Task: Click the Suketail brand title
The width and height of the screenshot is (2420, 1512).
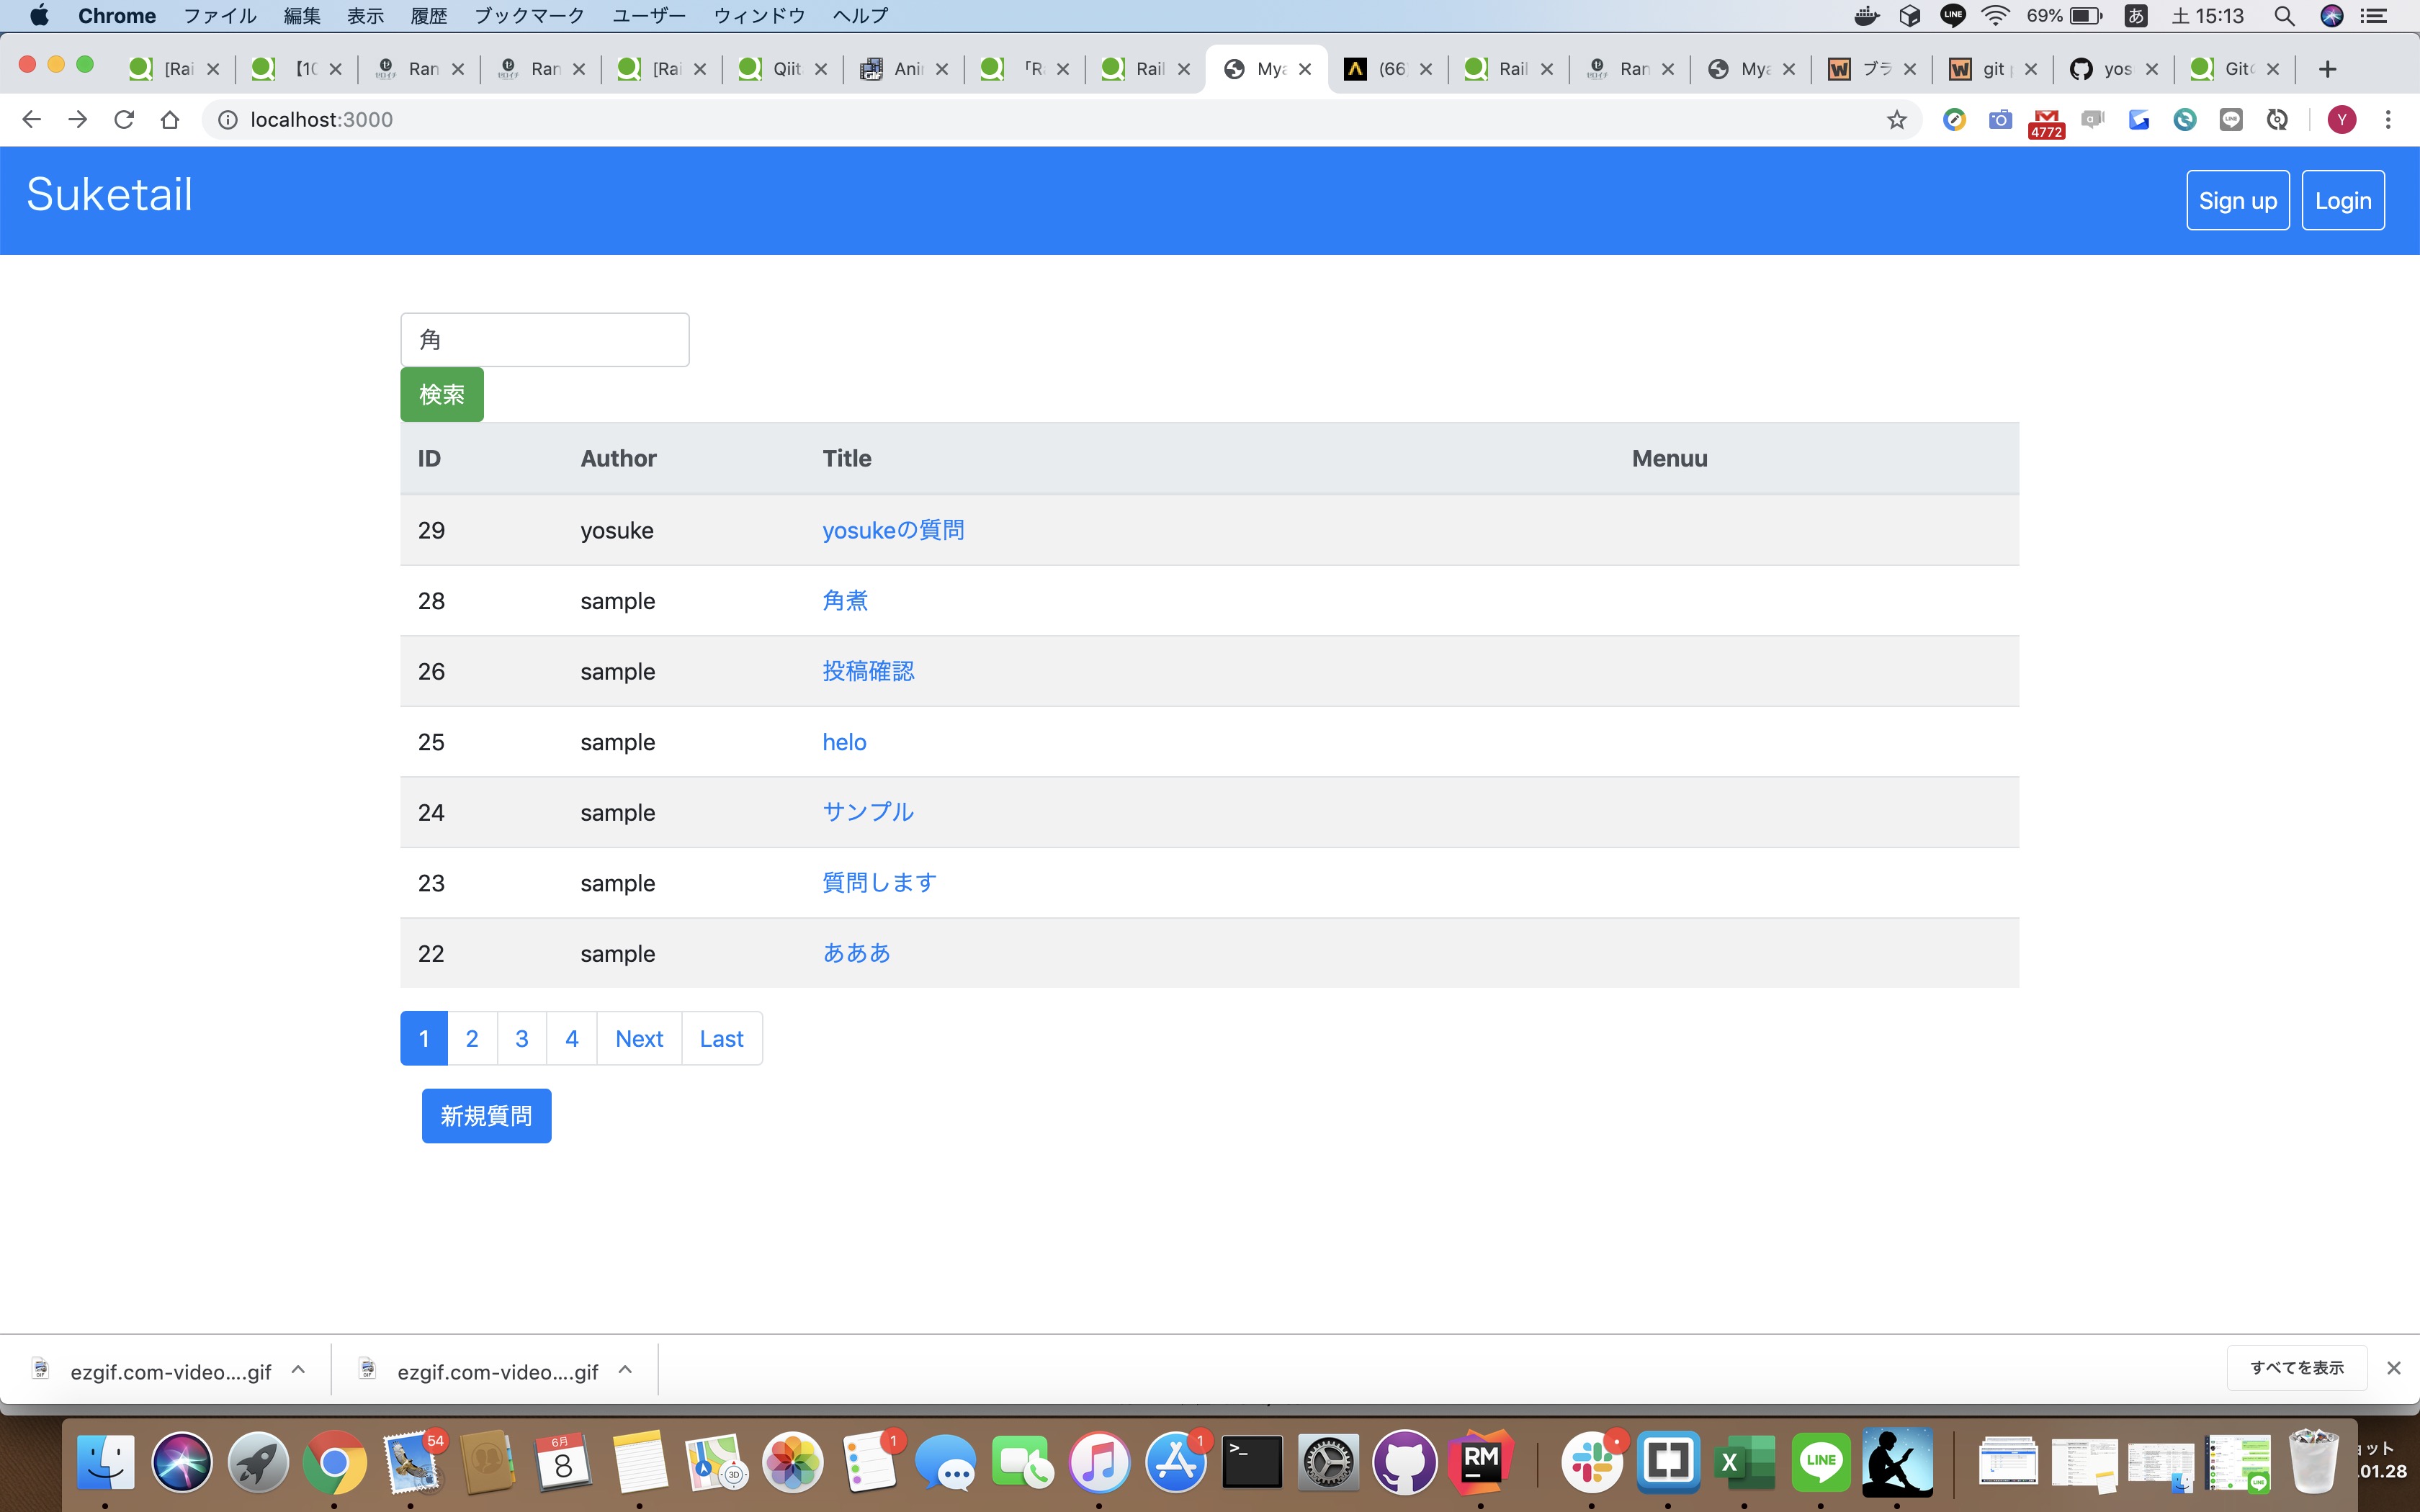Action: (109, 194)
